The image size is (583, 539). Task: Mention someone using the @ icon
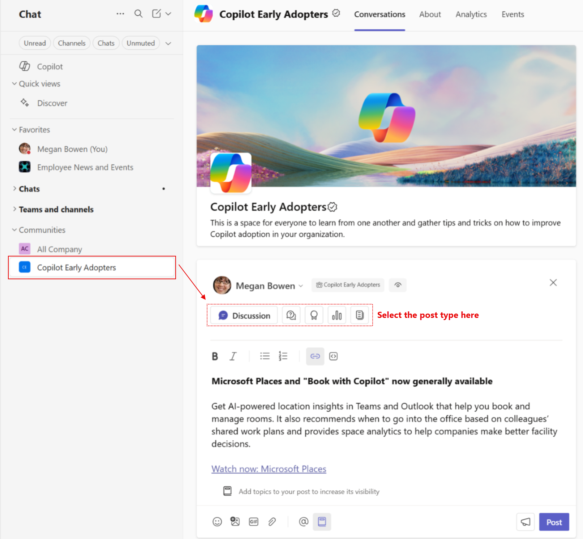click(303, 522)
